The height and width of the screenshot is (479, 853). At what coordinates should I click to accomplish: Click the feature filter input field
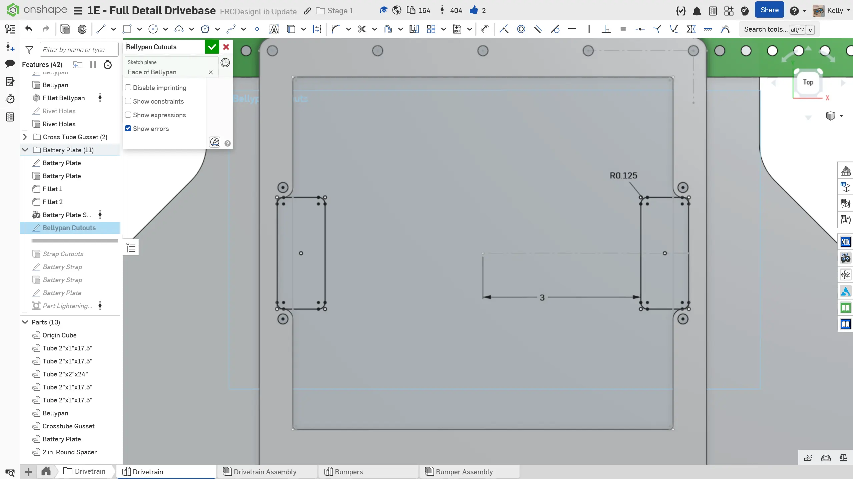79,50
